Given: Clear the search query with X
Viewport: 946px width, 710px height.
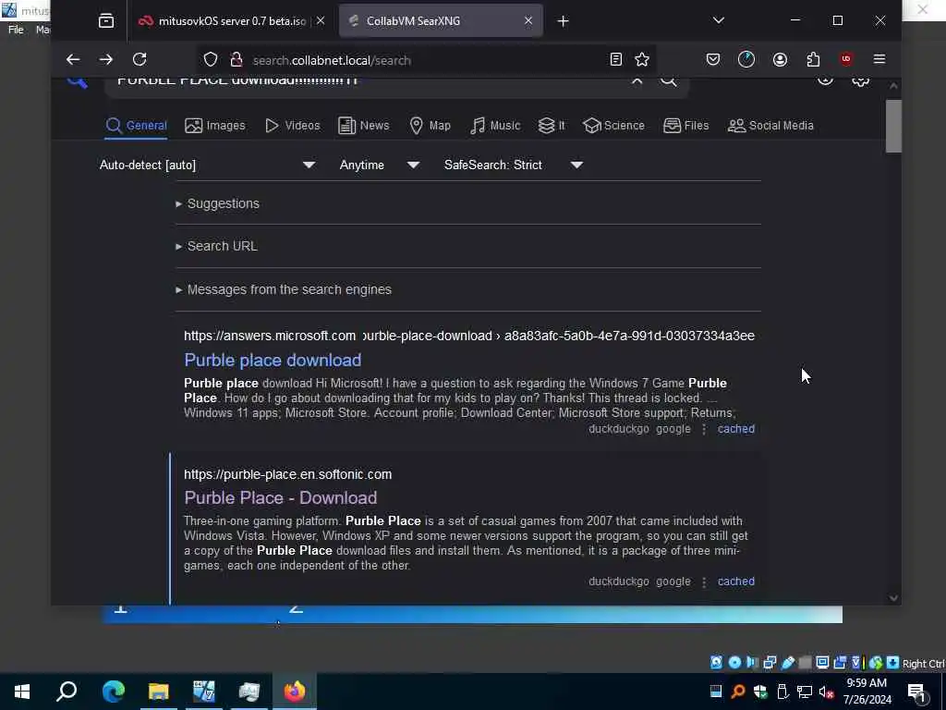Looking at the screenshot, I should [x=637, y=80].
